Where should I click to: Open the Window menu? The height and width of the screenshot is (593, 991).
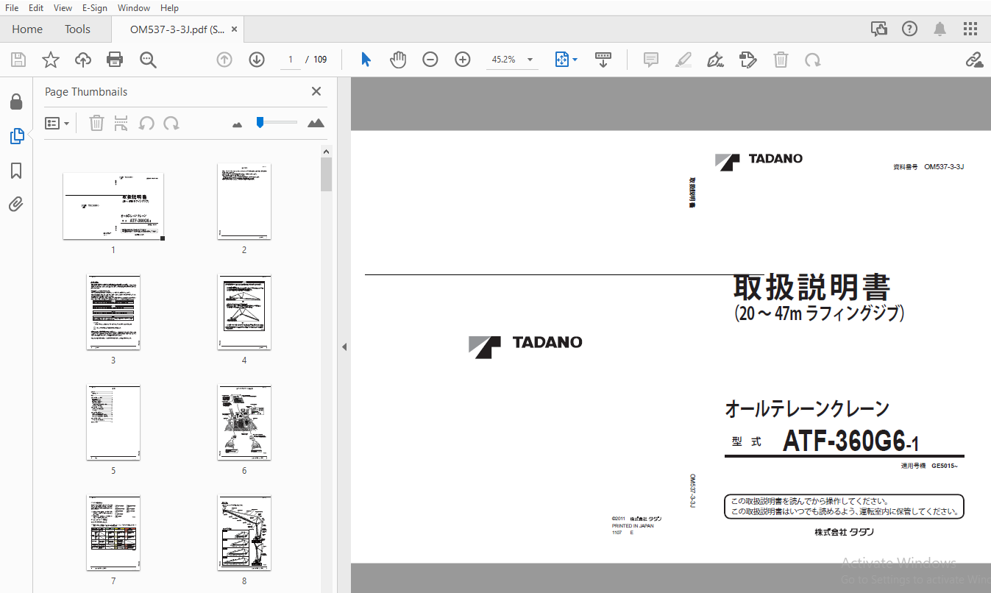click(x=134, y=7)
